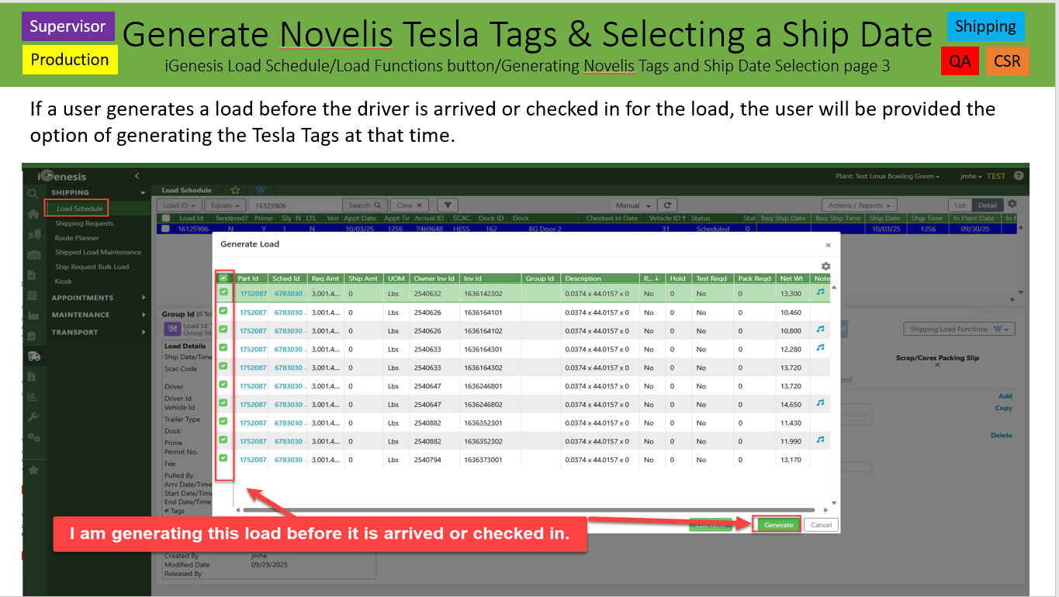Click the wrench icon in sidebar
Image resolution: width=1059 pixels, height=597 pixels.
(x=33, y=417)
